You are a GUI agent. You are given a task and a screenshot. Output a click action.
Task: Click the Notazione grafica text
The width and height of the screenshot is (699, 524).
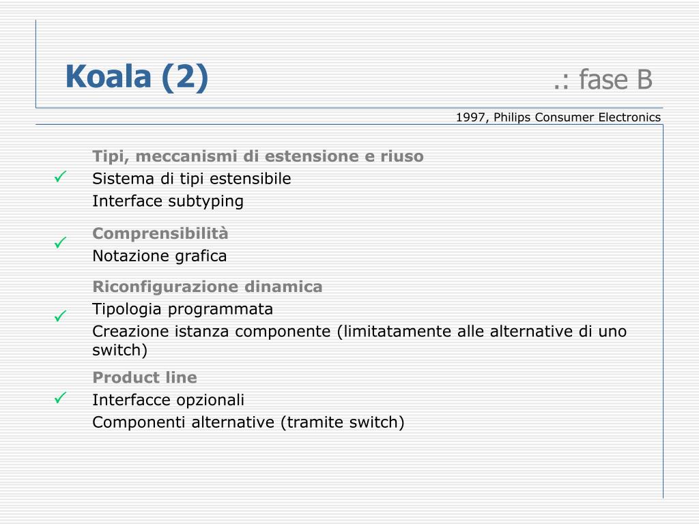pyautogui.click(x=160, y=257)
